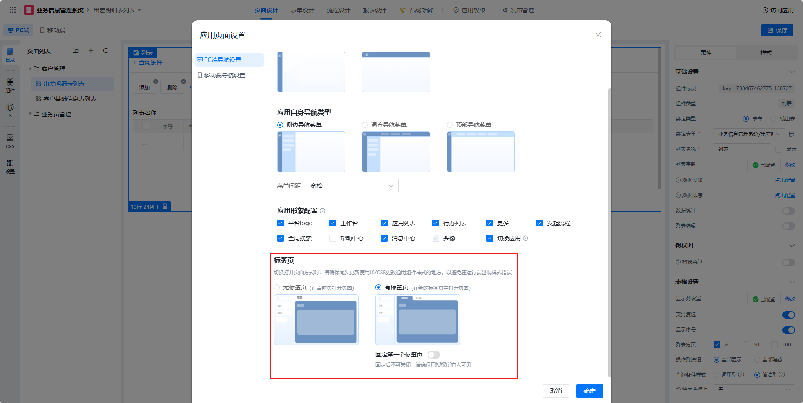Screen dimensions: 803x403
Task: Click the search icon in 页面列表 header
Action: tap(106, 51)
